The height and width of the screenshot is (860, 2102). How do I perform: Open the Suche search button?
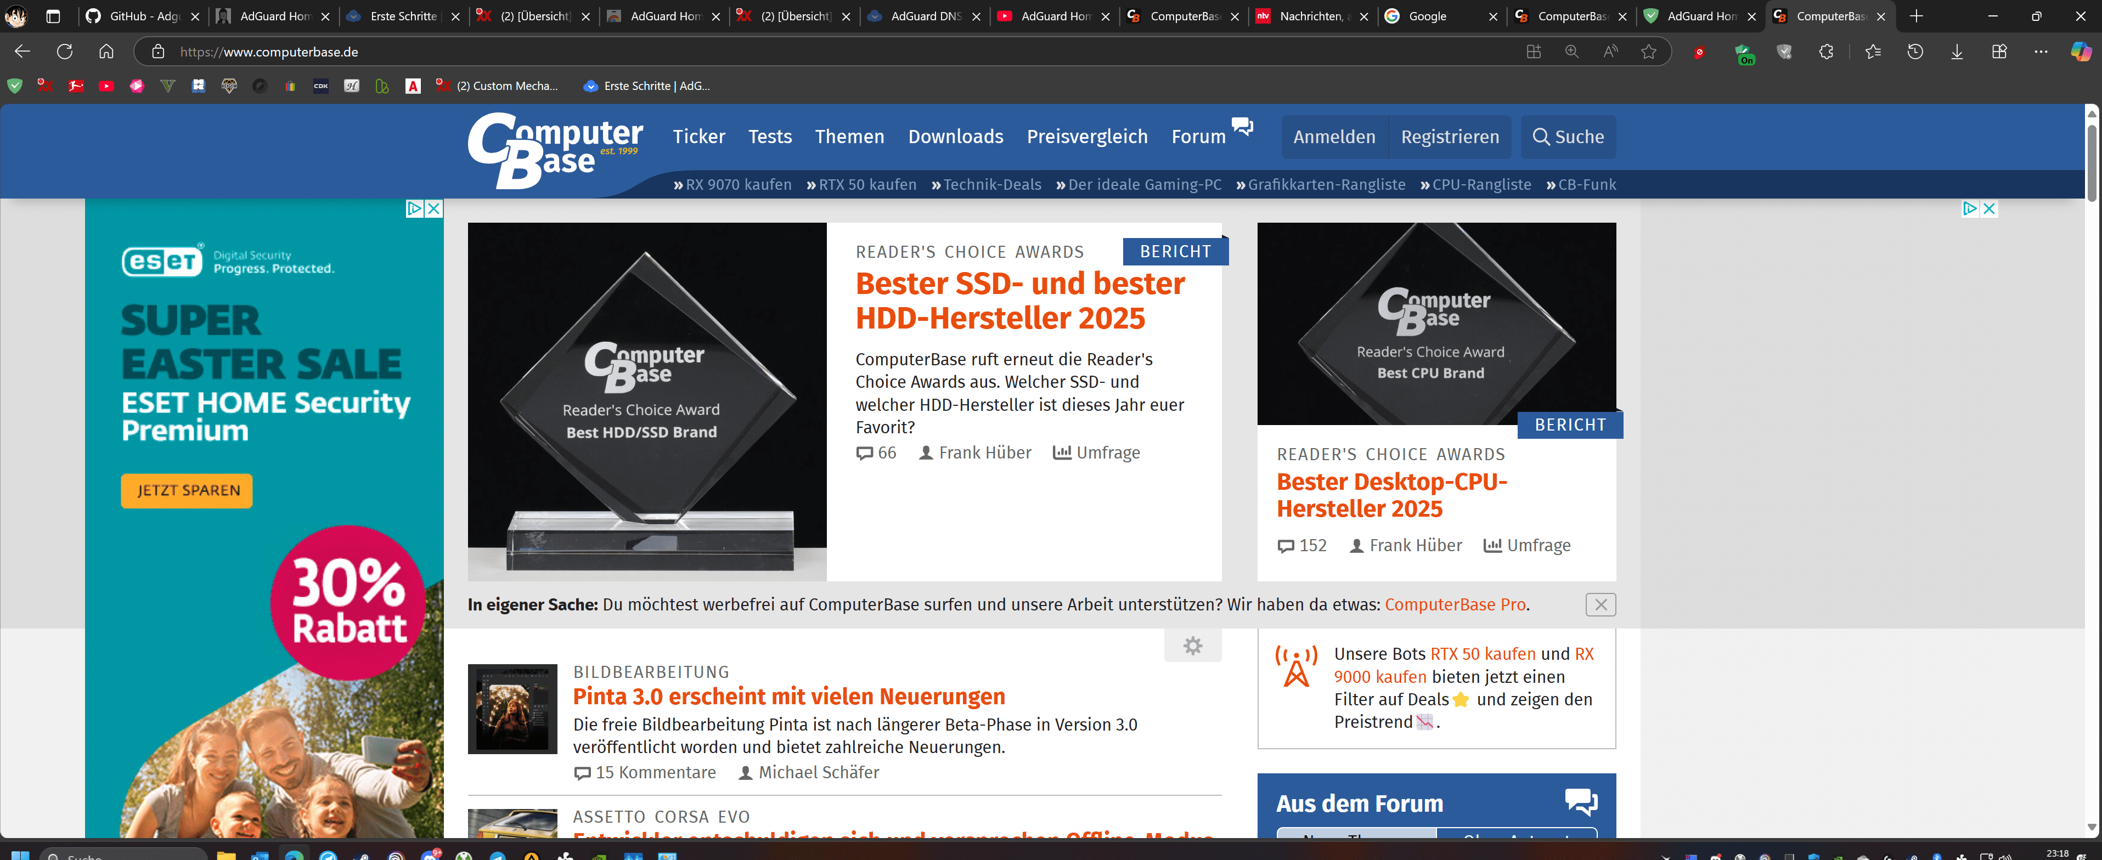click(1568, 136)
